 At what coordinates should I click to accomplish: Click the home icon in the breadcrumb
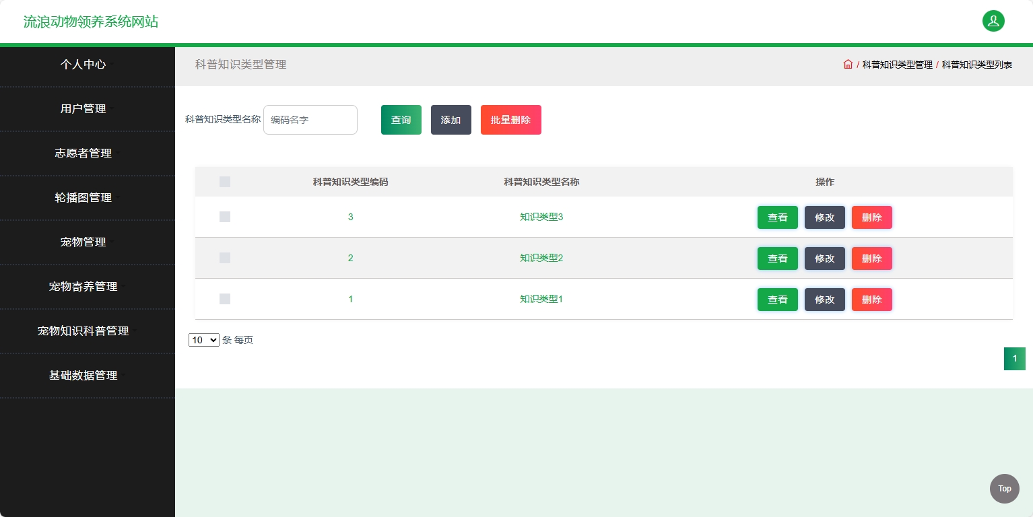tap(848, 64)
